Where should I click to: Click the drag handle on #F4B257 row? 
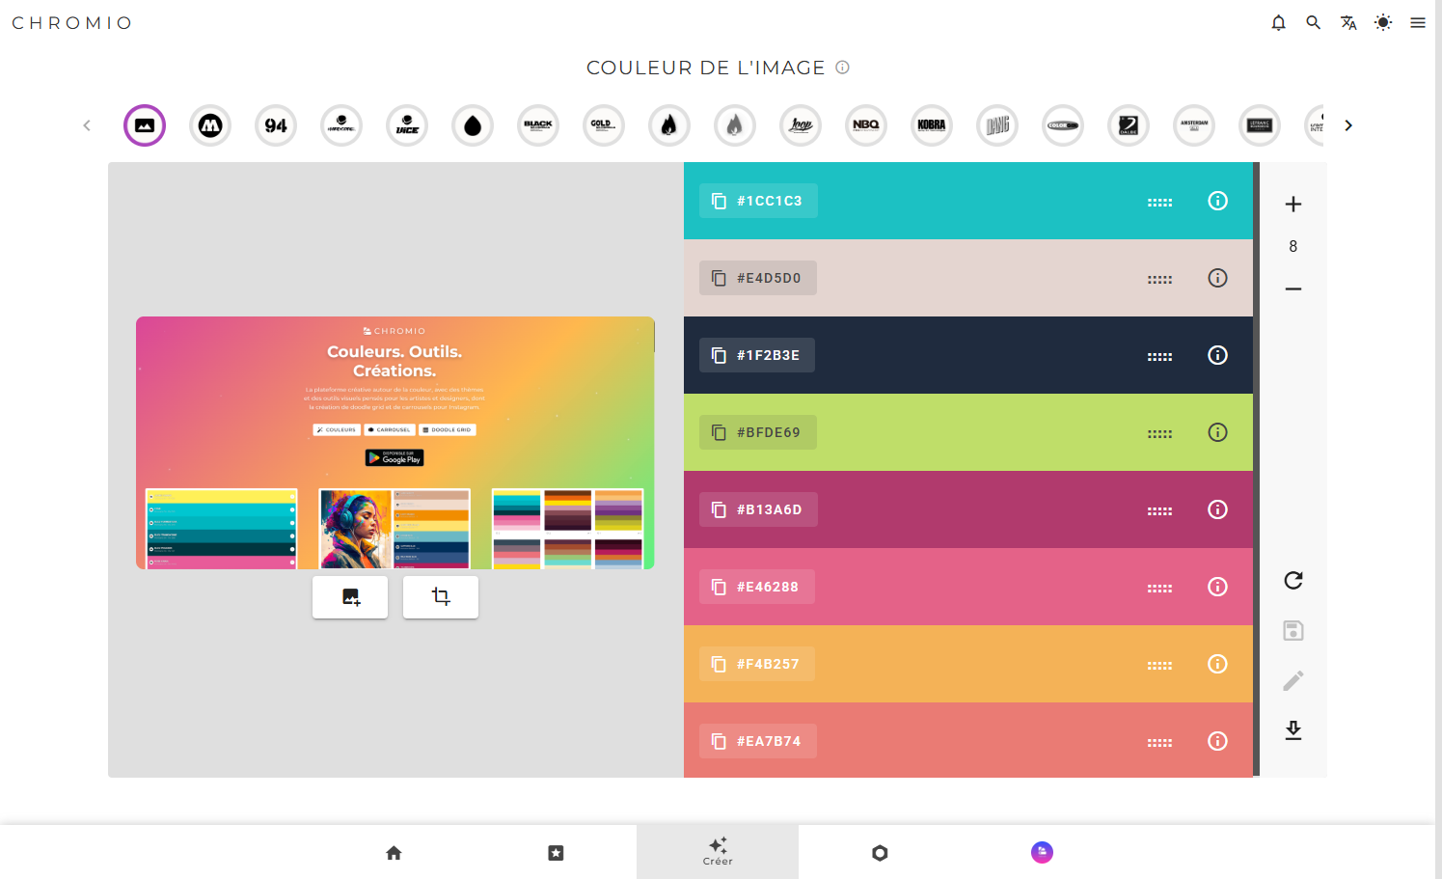[1159, 665]
